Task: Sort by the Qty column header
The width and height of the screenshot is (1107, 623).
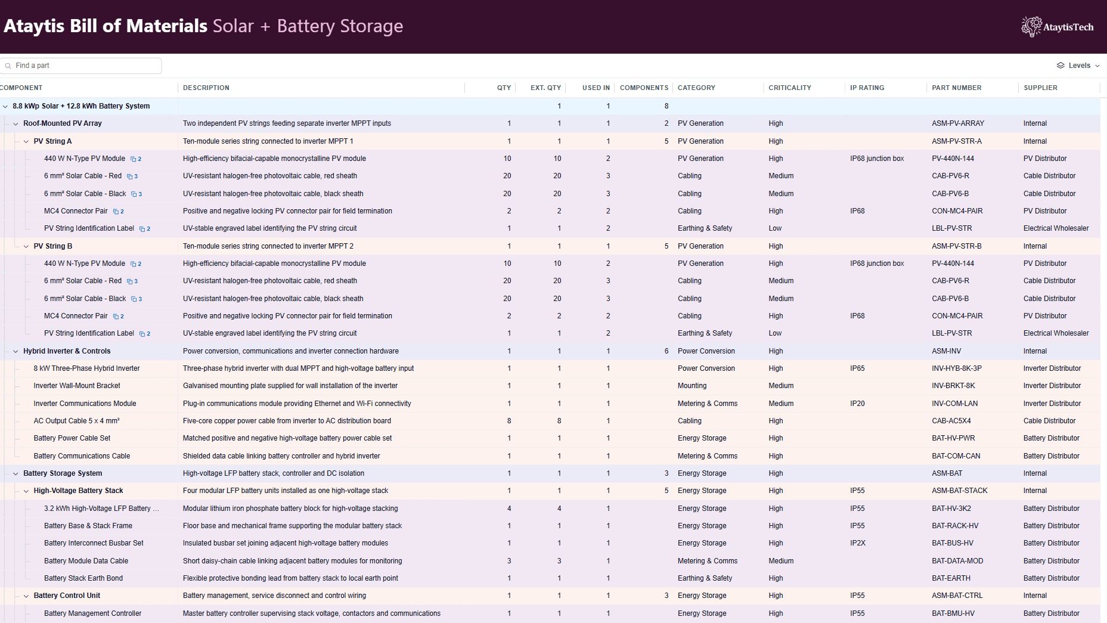Action: (504, 88)
